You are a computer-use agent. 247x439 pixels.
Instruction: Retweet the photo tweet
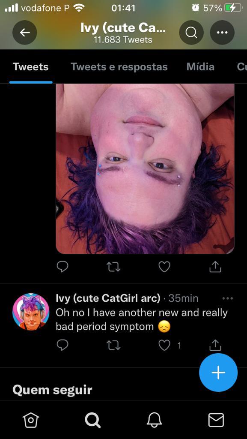[113, 267]
